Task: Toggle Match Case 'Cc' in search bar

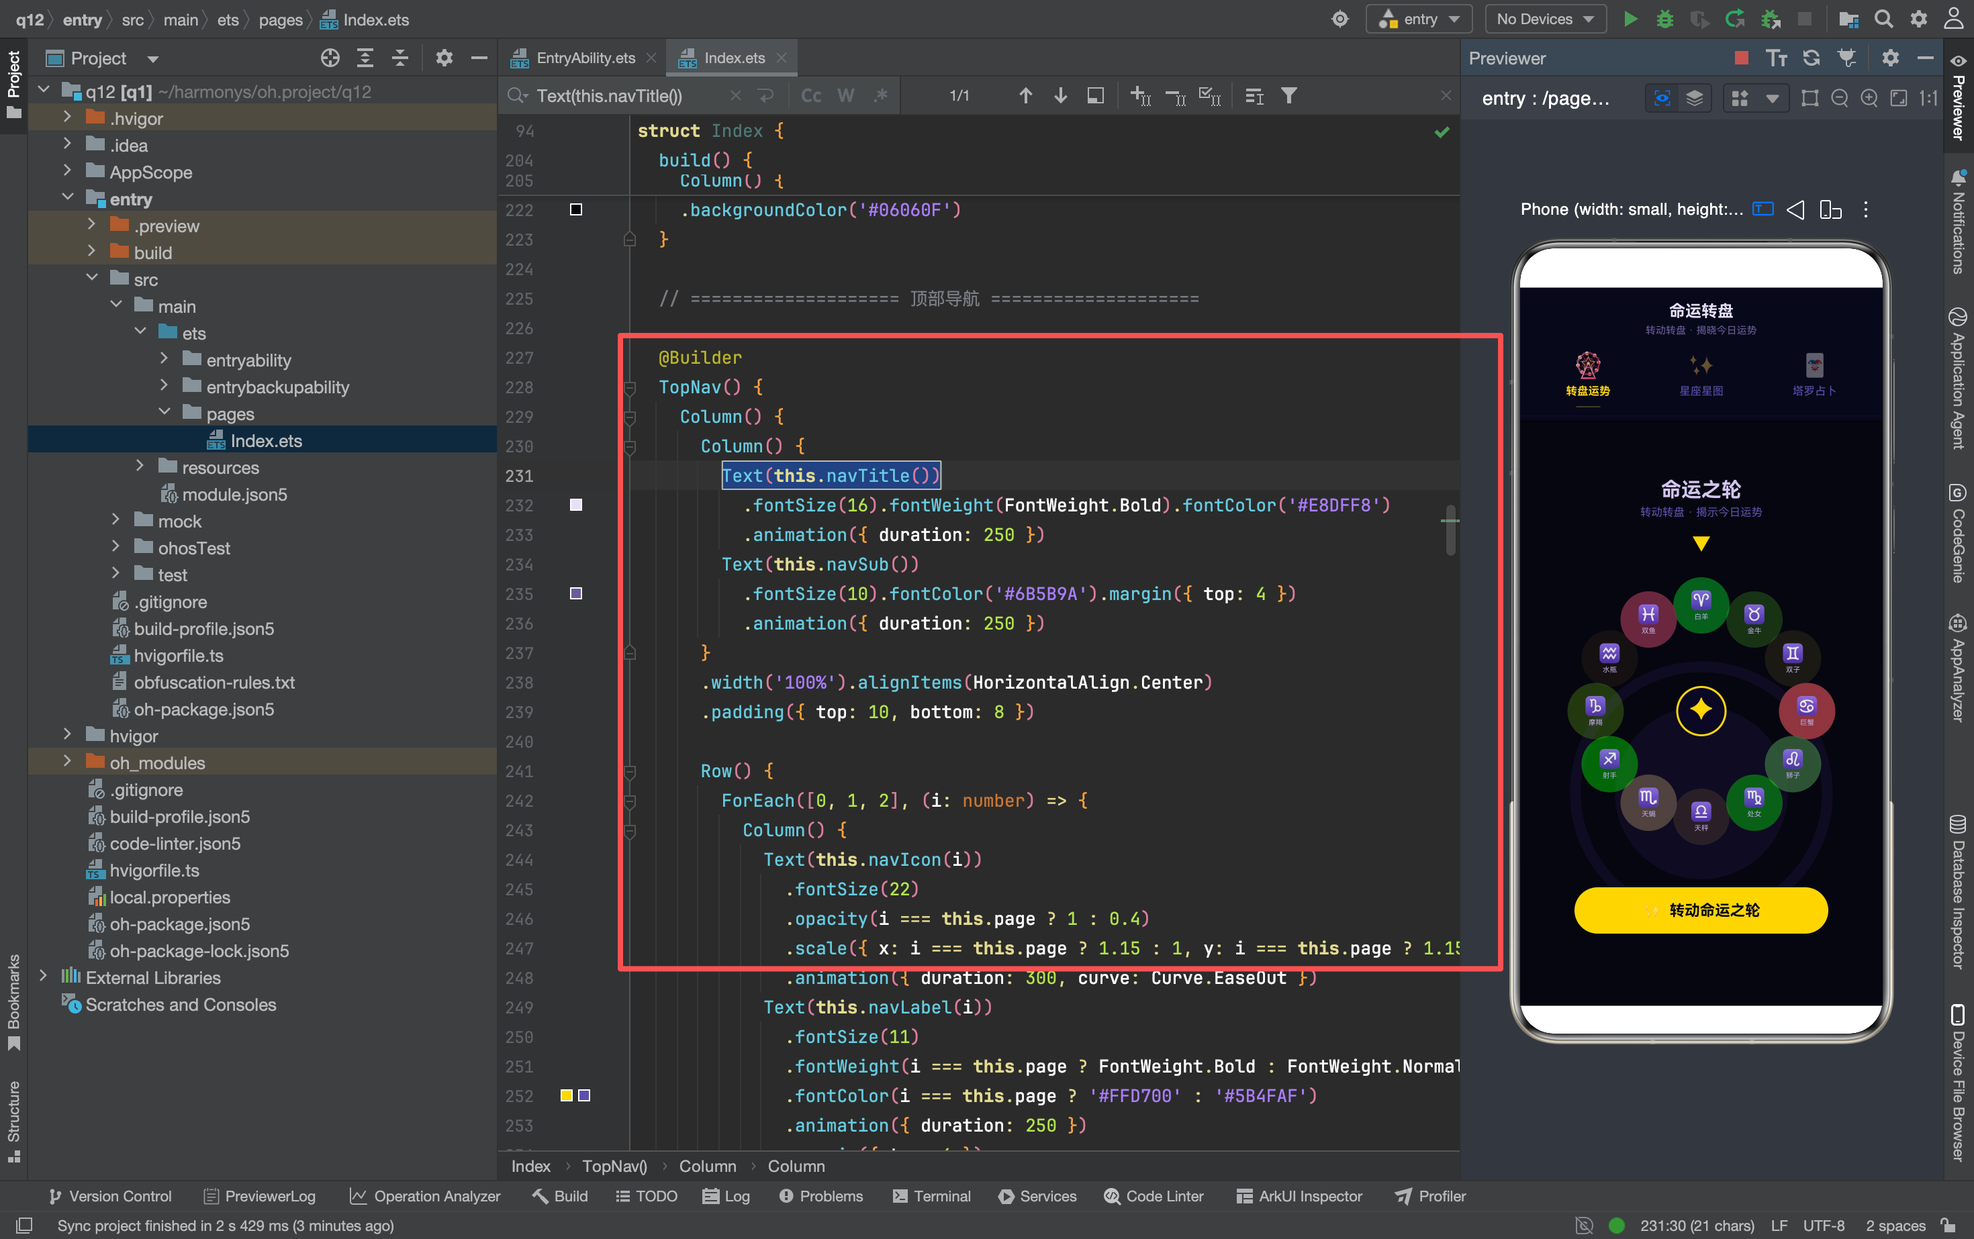Action: (x=811, y=96)
